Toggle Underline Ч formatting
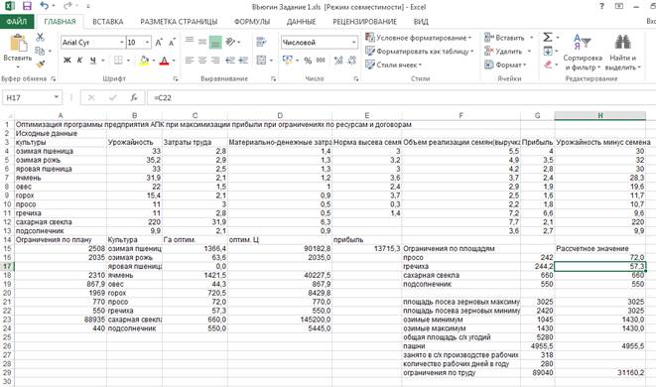Viewport: 656px width, 387px height. click(x=93, y=61)
